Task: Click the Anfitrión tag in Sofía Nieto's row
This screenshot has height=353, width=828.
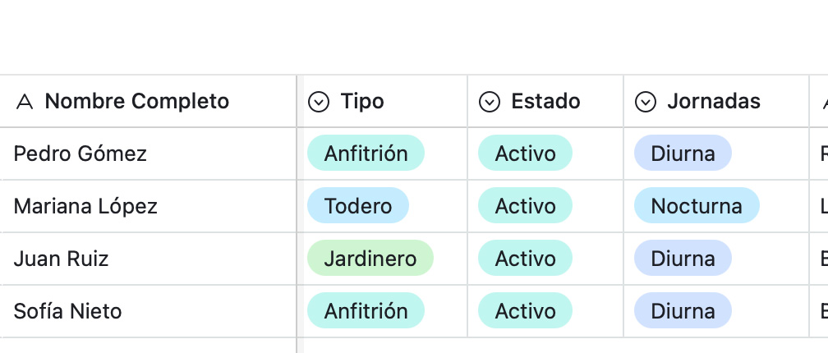Action: [366, 311]
